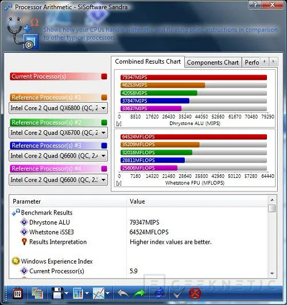Click the red Current Processor(s) color swatch
The height and width of the screenshot is (305, 287).
click(x=104, y=76)
